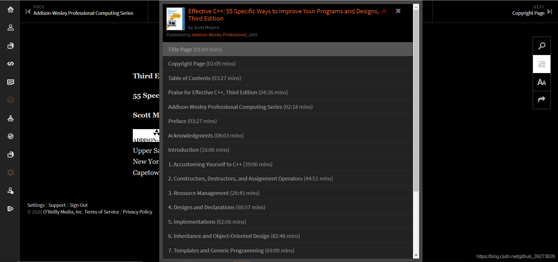Click the dimmed layers stack icon
558x262 pixels.
click(x=10, y=100)
